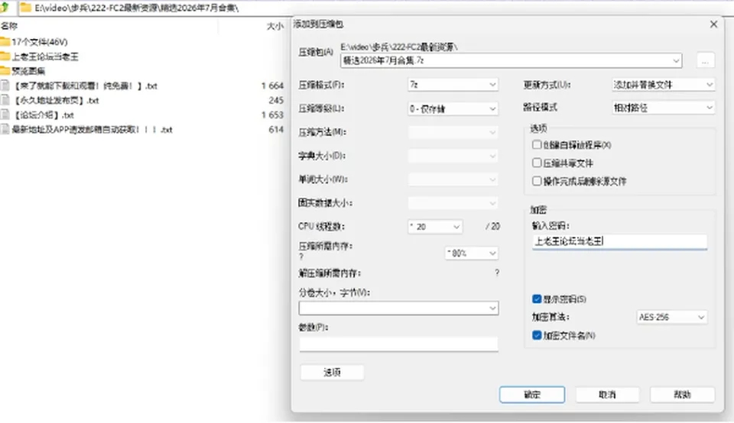Open the 80% memory usage dropdown
The height and width of the screenshot is (423, 734).
click(471, 253)
